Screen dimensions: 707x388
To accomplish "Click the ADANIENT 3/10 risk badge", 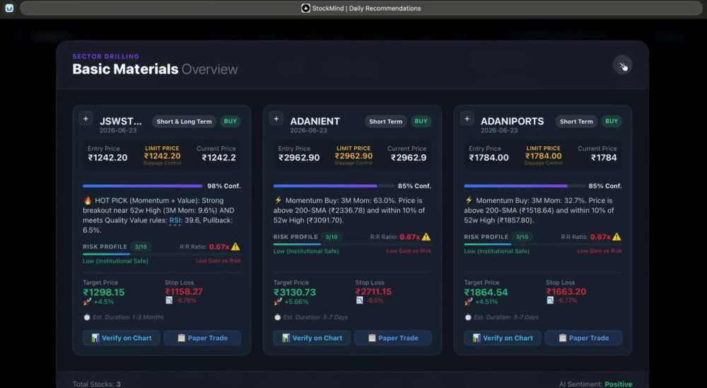I will tap(332, 237).
